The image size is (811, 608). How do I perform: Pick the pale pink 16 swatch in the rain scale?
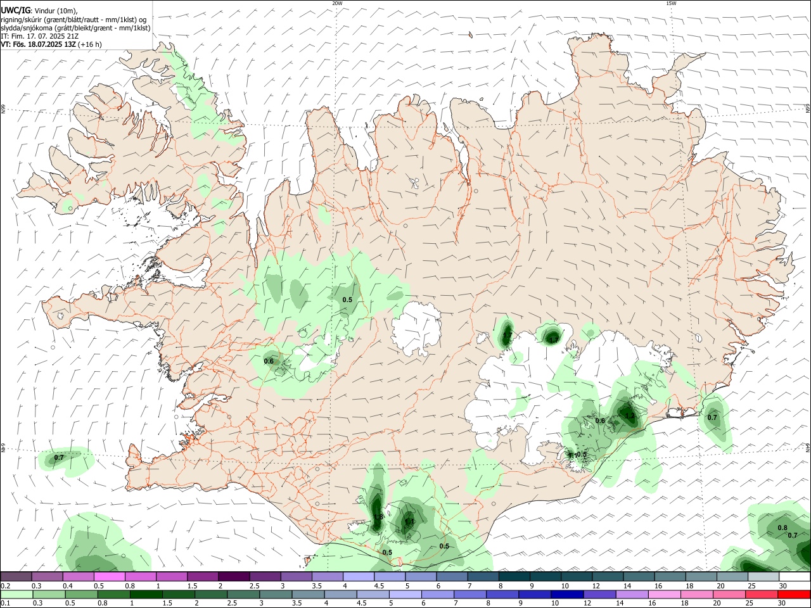[x=663, y=594]
